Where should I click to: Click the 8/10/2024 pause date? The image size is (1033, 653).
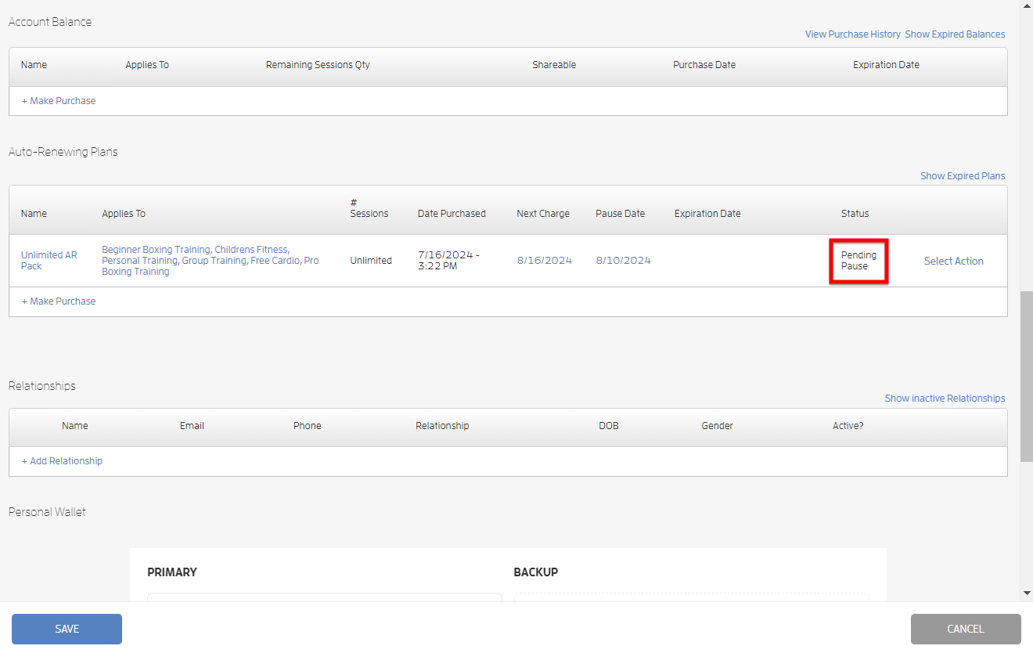[x=623, y=261]
